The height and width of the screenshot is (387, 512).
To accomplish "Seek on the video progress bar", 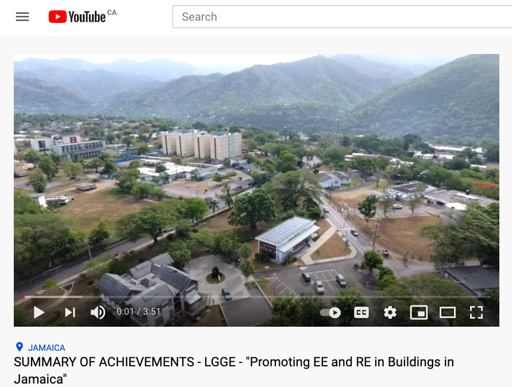I will pos(256,297).
